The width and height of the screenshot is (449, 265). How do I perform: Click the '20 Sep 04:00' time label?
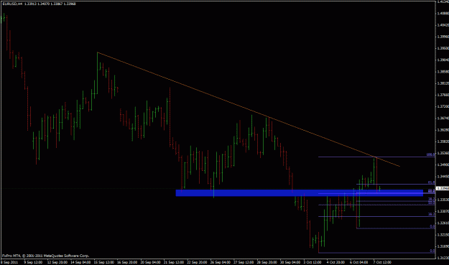coord(151,262)
